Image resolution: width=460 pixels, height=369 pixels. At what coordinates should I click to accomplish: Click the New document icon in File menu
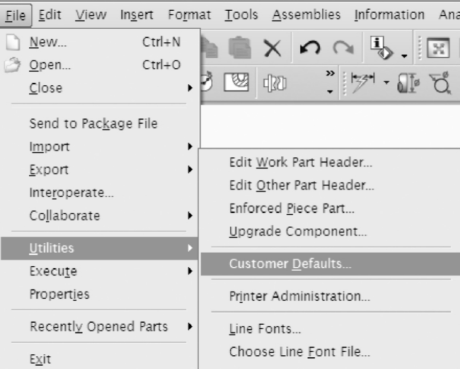(x=13, y=42)
